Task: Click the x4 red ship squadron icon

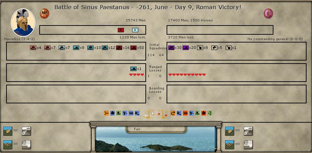Action: pyautogui.click(x=33, y=48)
